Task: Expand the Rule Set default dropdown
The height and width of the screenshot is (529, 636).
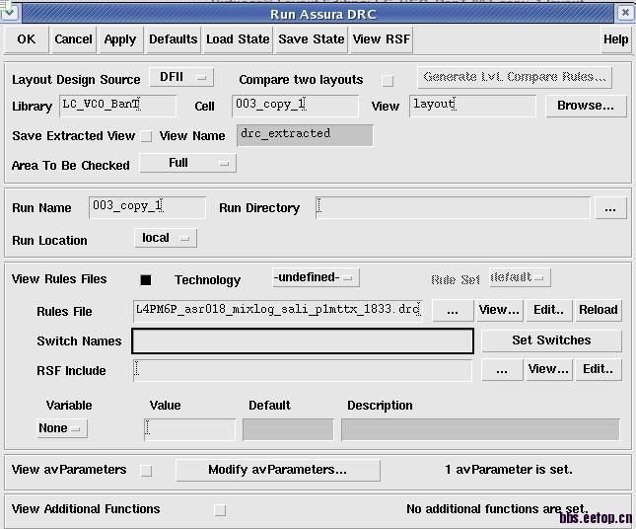Action: click(x=520, y=277)
